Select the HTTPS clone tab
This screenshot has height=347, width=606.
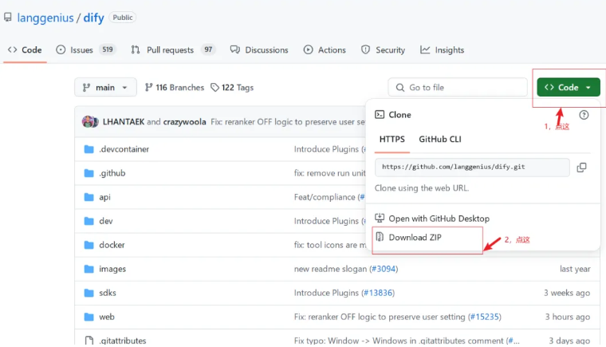point(392,140)
